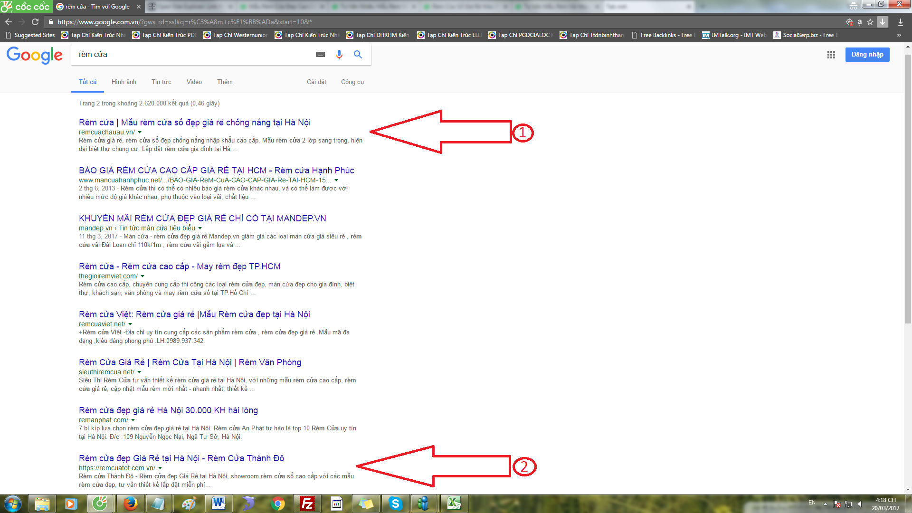Expand dropdown next to mandep.vn breadcrumb
Screen dimensions: 912x513
[x=200, y=228]
